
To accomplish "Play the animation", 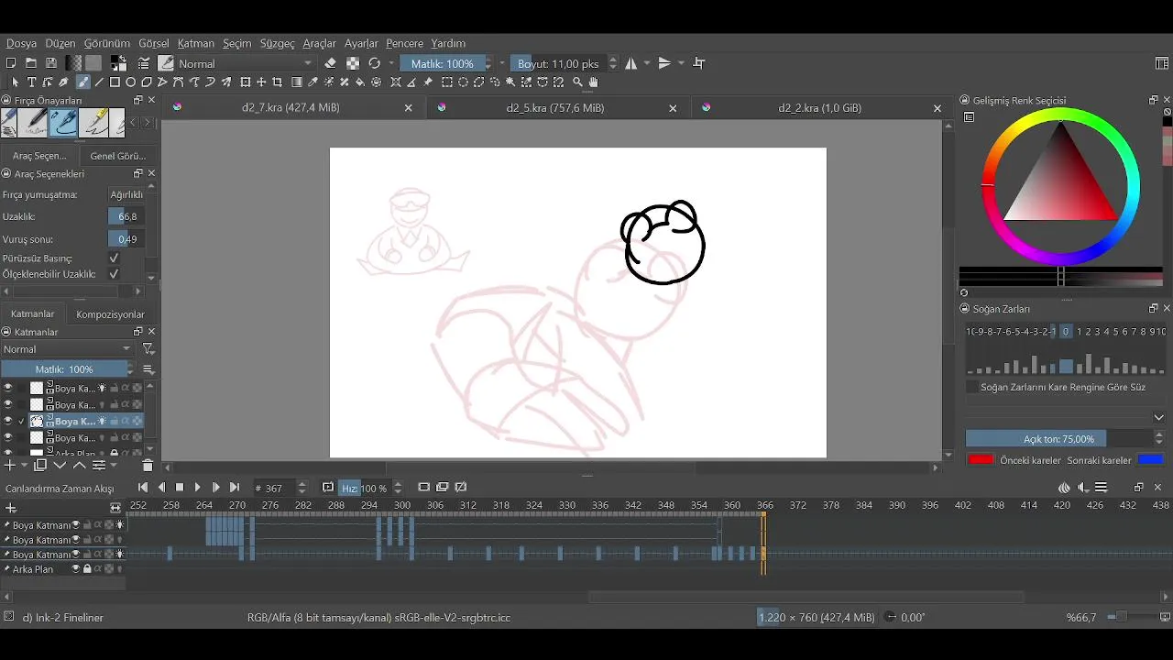I will click(x=198, y=488).
